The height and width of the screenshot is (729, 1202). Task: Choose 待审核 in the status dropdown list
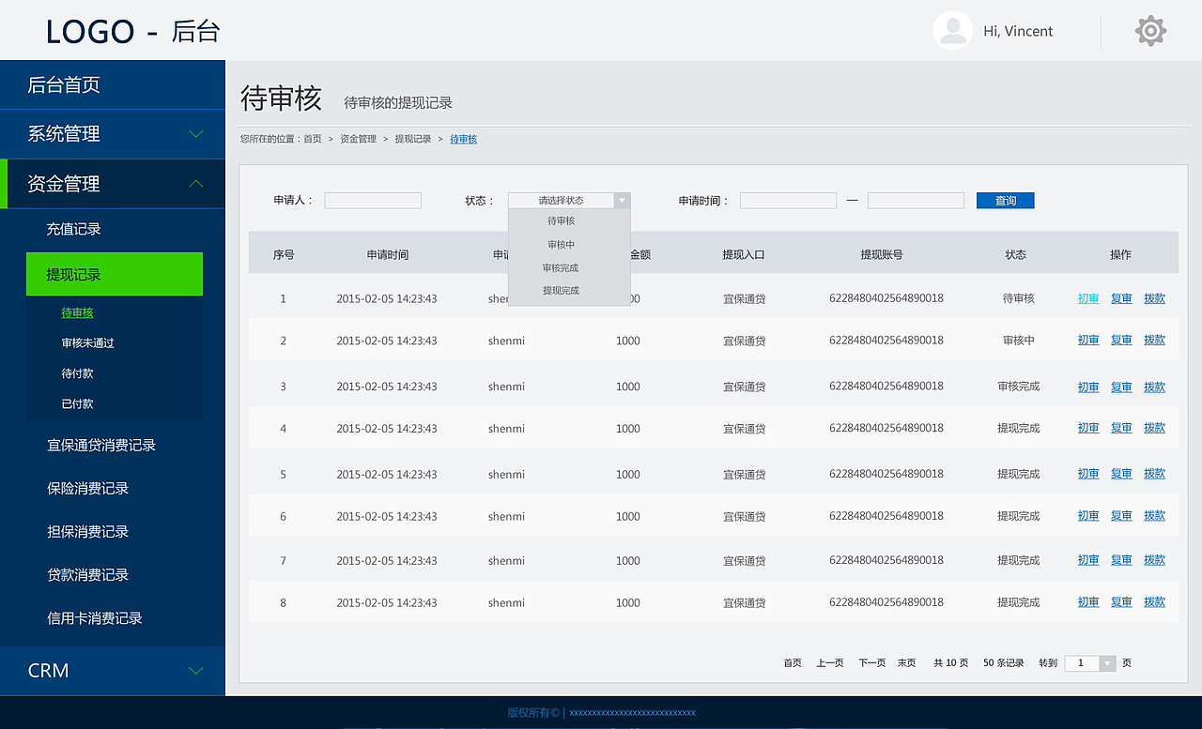coord(561,221)
